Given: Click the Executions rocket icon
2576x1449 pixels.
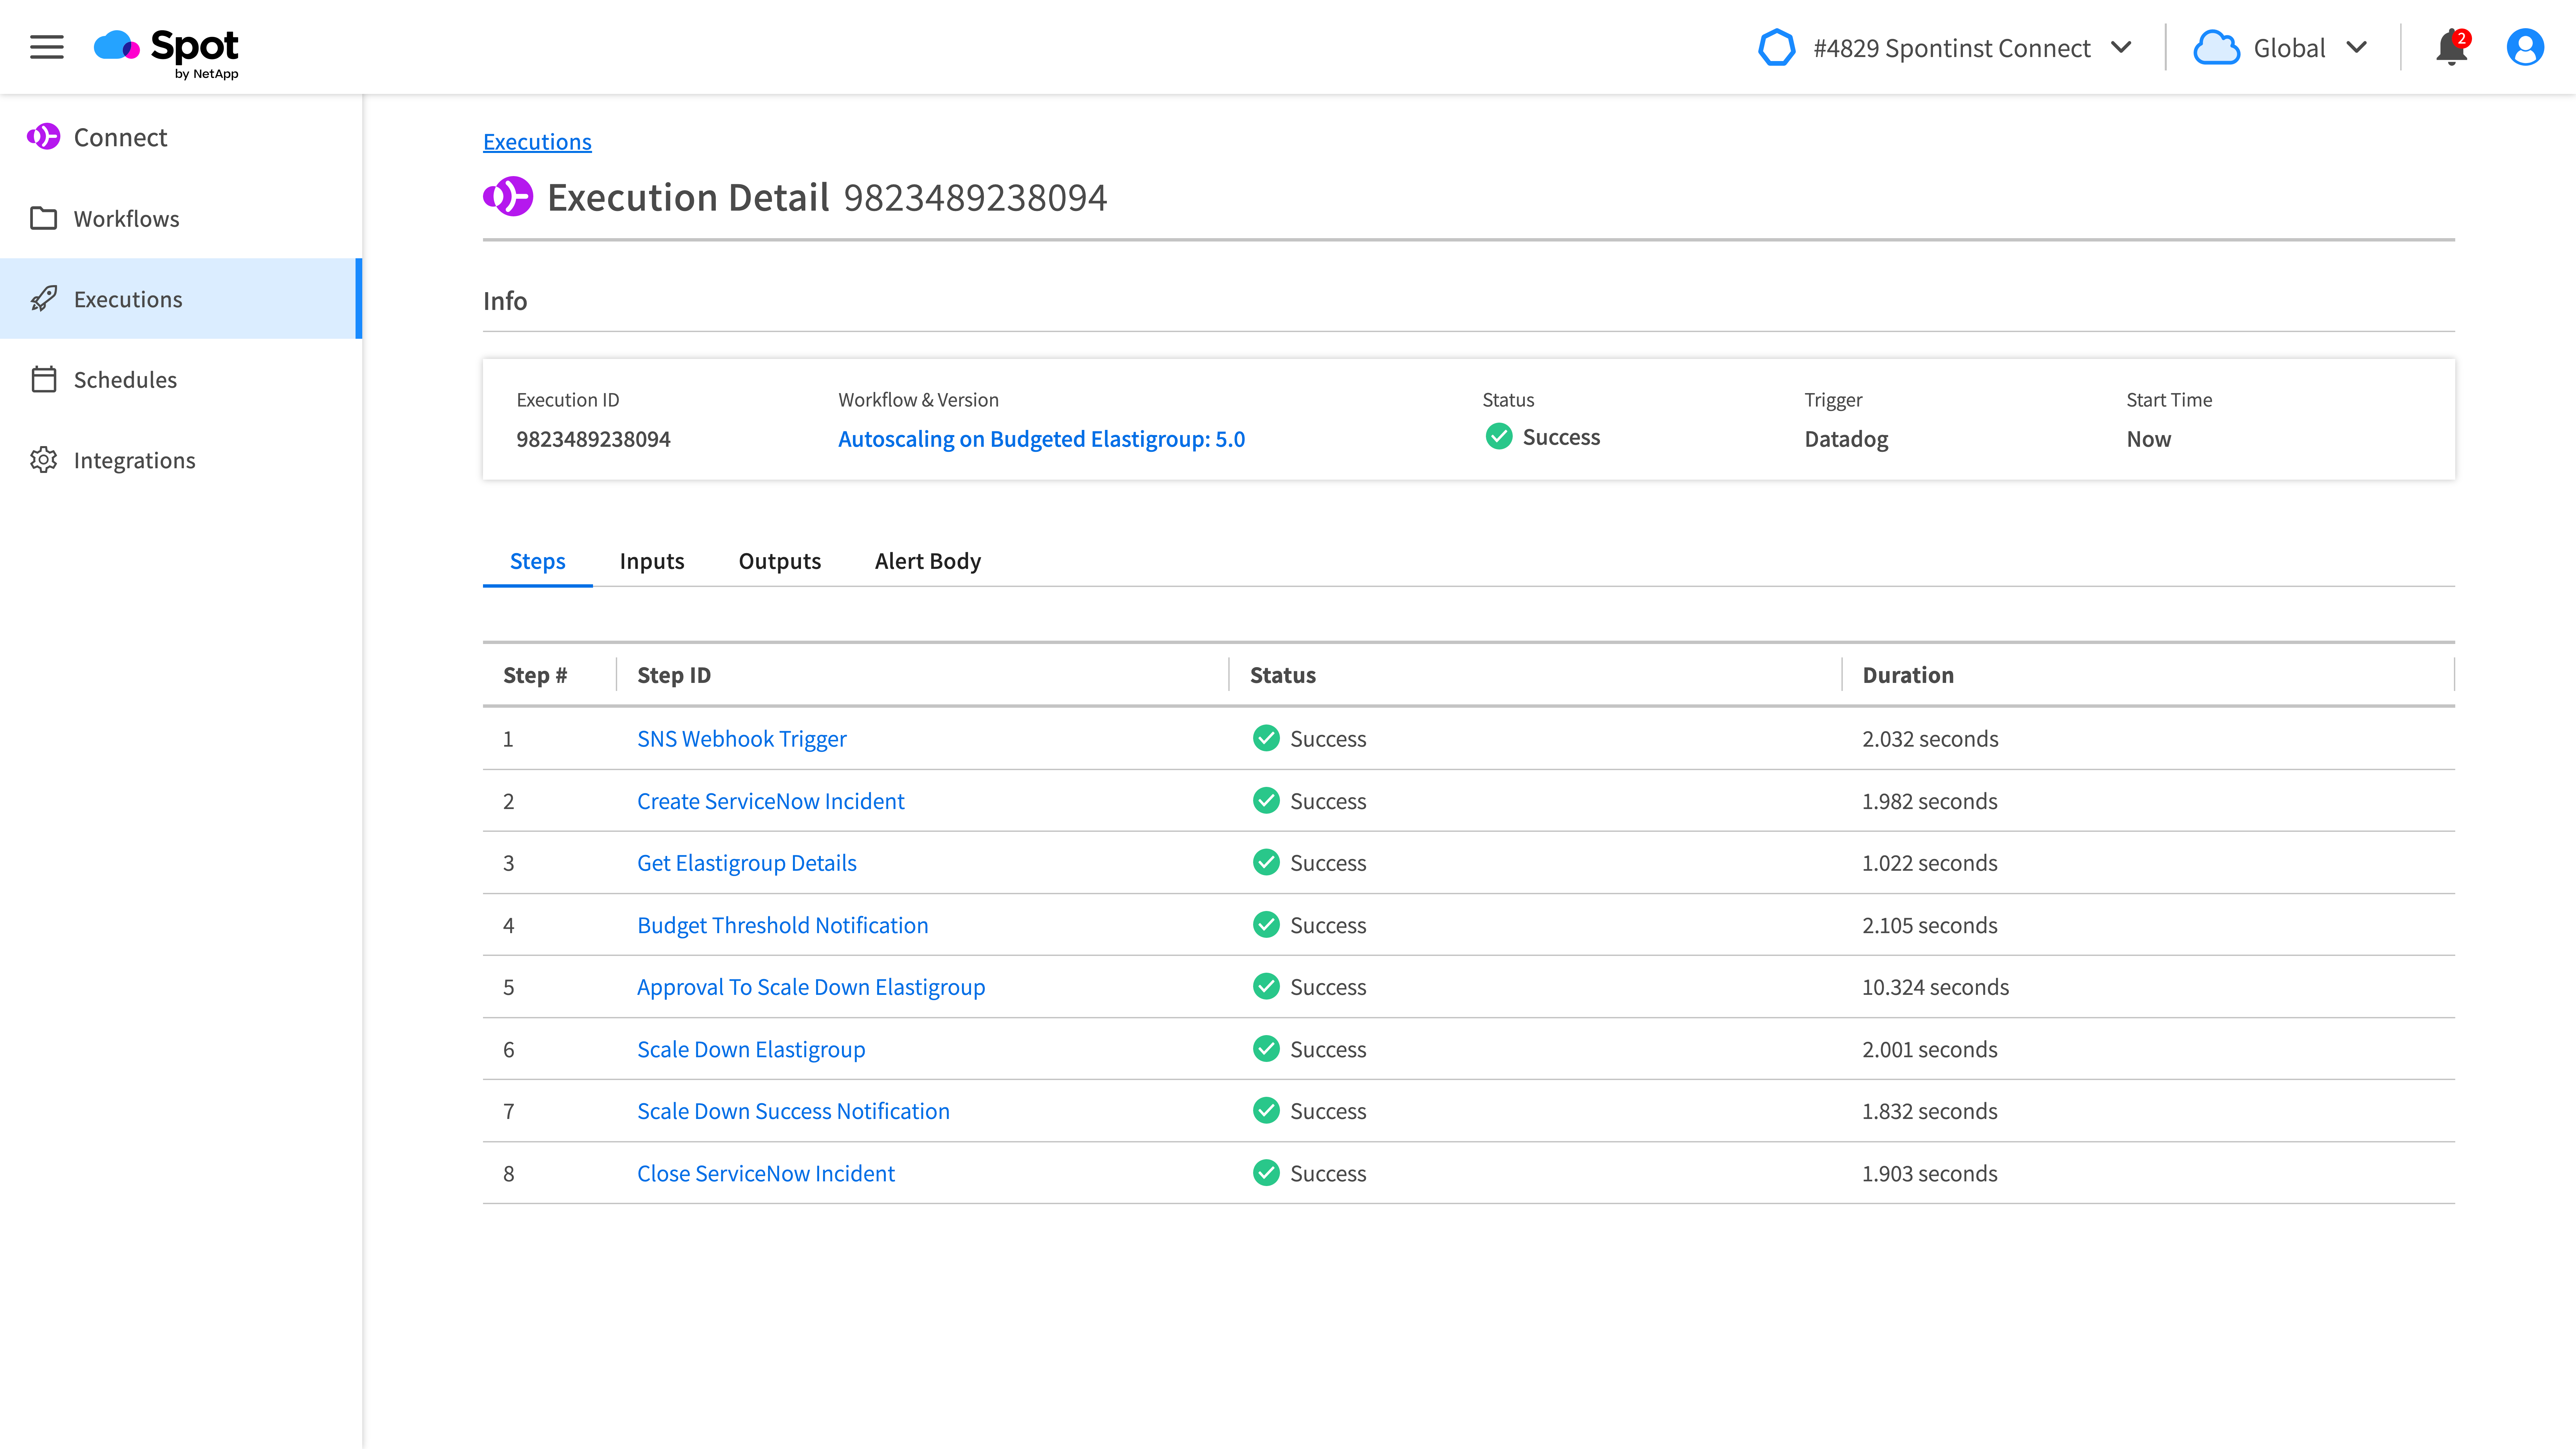Looking at the screenshot, I should click(x=43, y=299).
